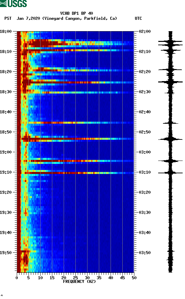Image resolution: width=185 pixels, height=299 pixels.
Task: Click the '40' frequency axis label
Action: [111, 278]
